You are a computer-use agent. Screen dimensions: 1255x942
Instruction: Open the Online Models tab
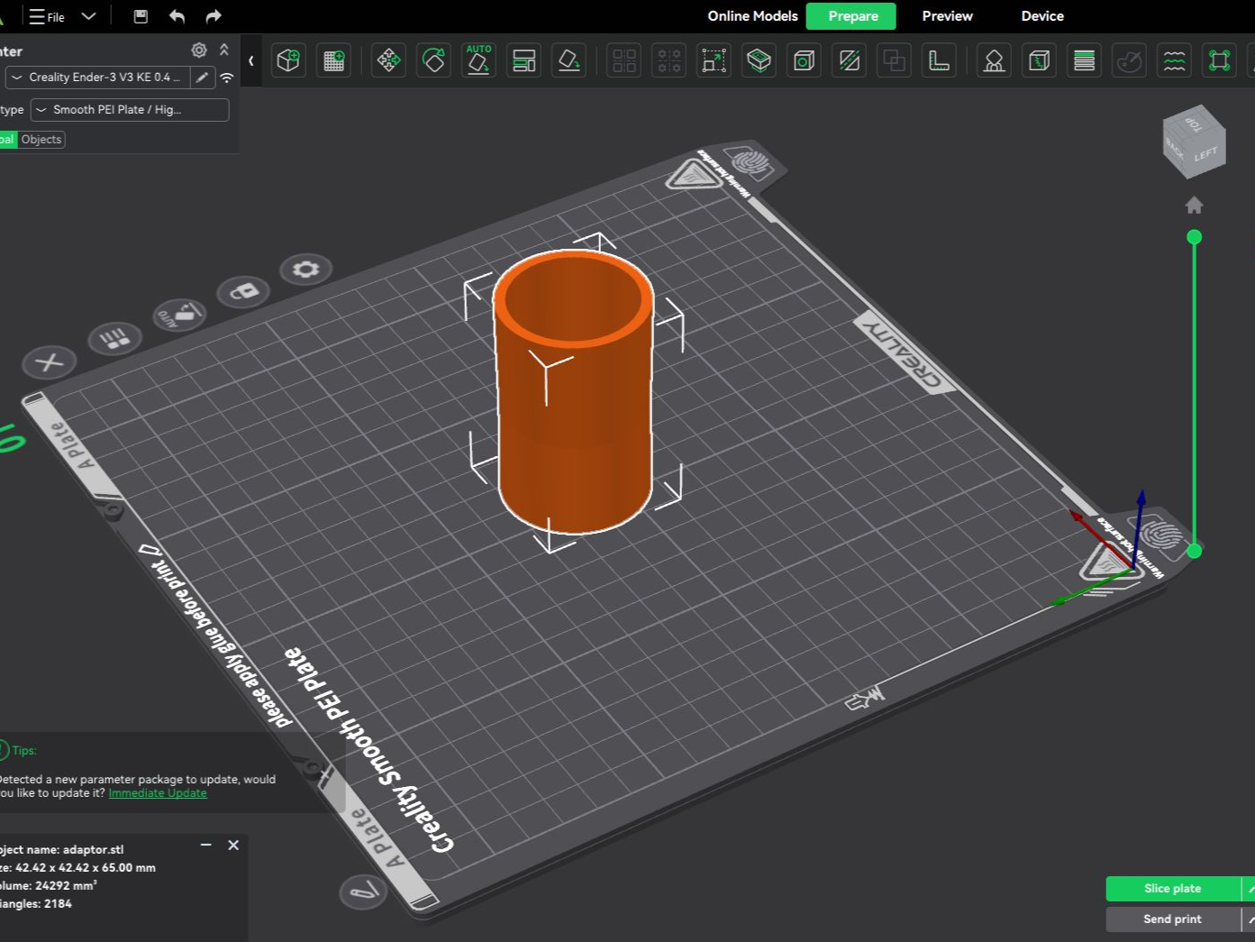click(752, 16)
